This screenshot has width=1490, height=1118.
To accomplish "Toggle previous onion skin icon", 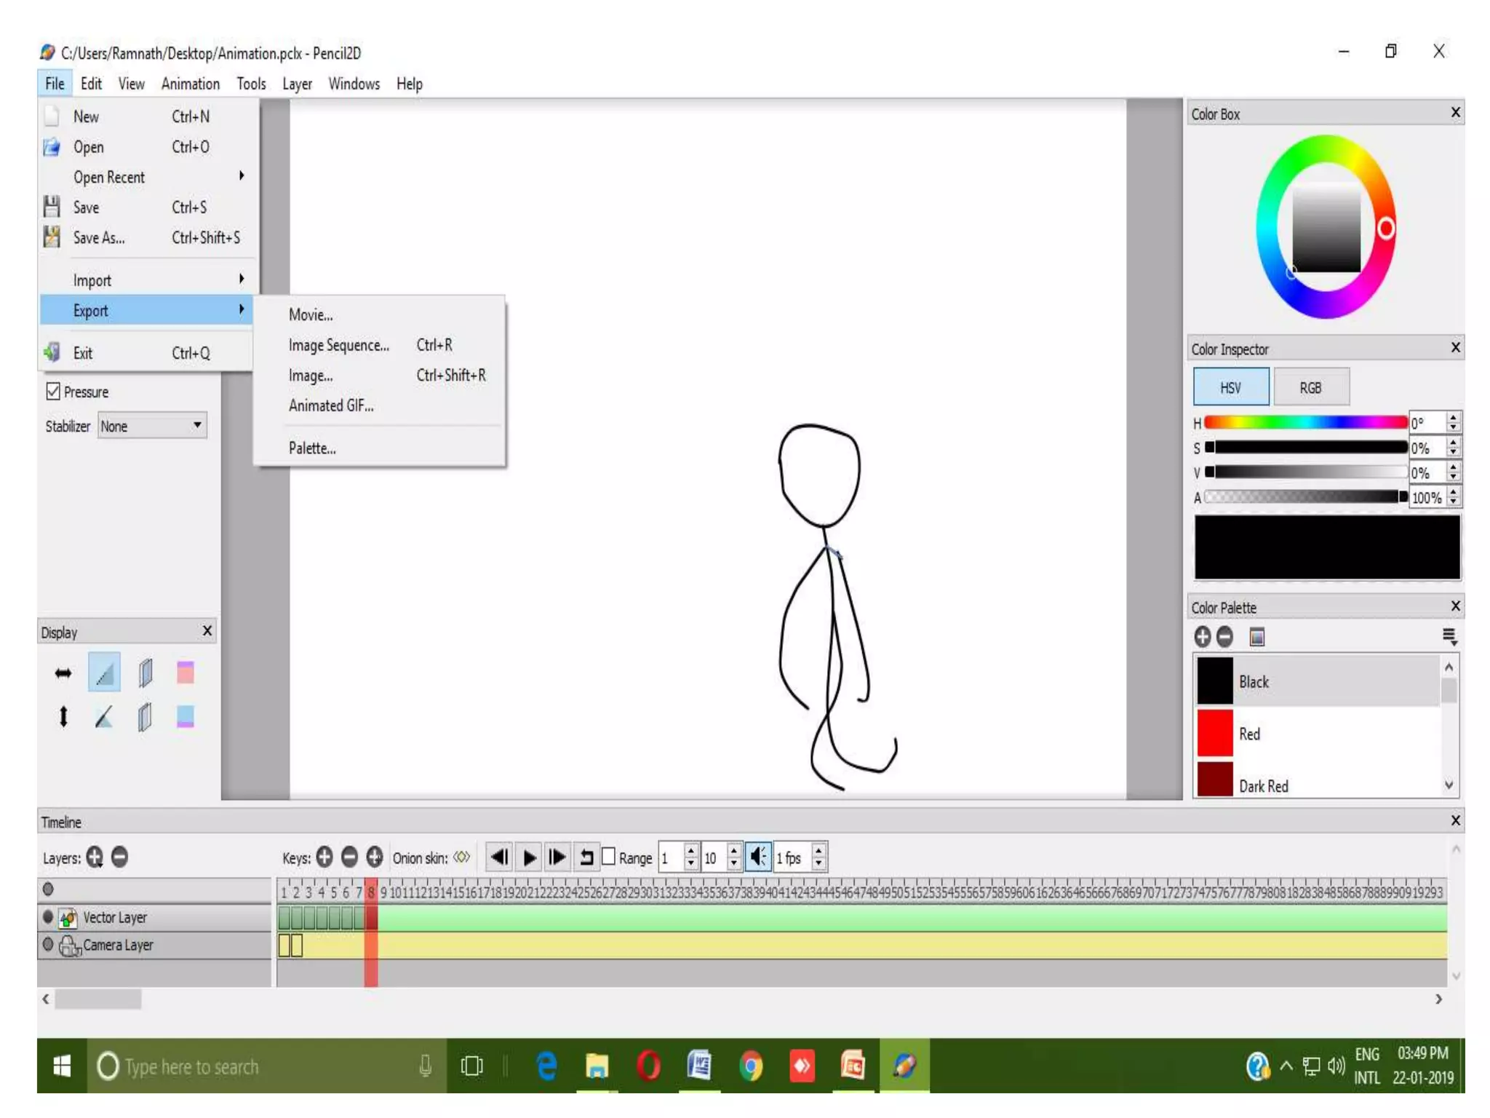I will [146, 673].
